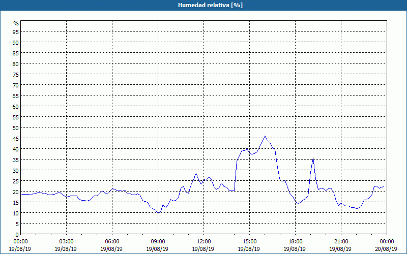Select the y-axis label '30'
This screenshot has width=407, height=254.
pos(16,170)
